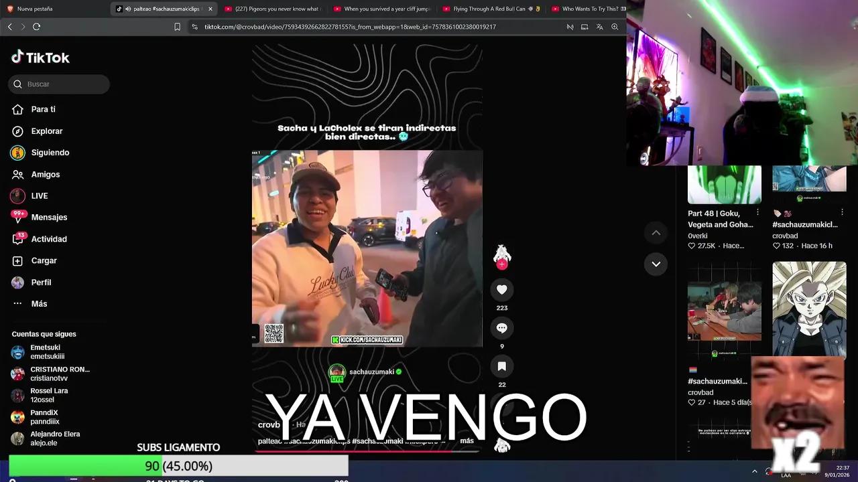Switch to year cliff jump tab

coord(381,9)
